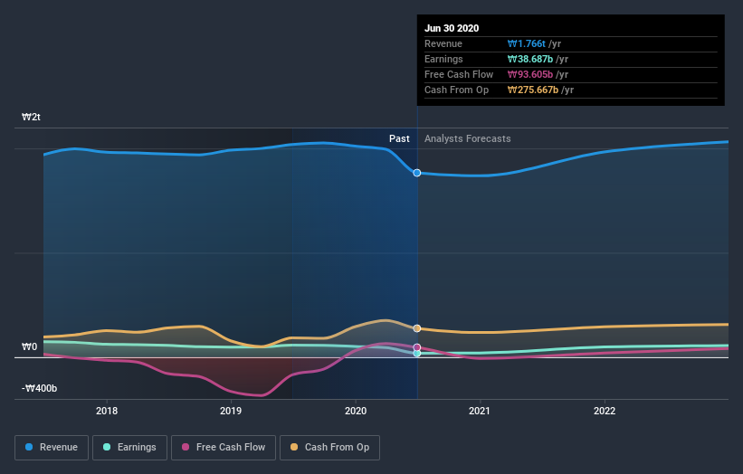Click the 'Revenue' row label in tooltip
743x474 pixels.
[443, 43]
